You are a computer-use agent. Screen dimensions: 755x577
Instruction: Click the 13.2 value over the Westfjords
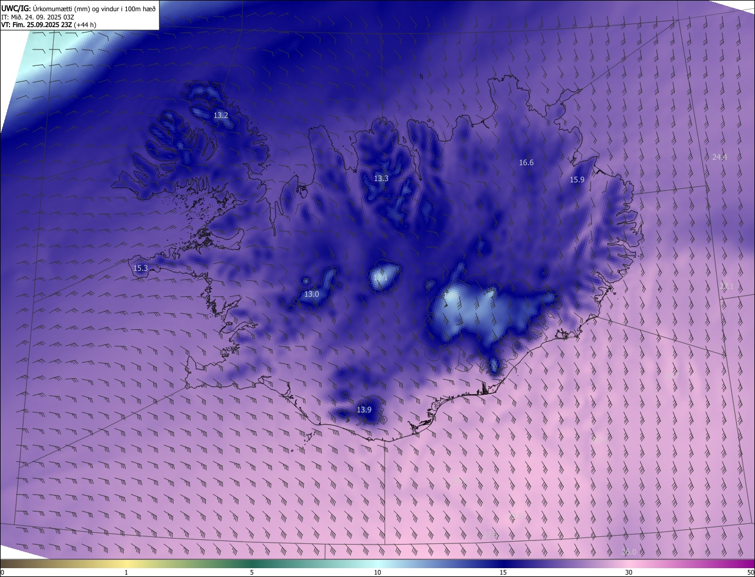221,116
